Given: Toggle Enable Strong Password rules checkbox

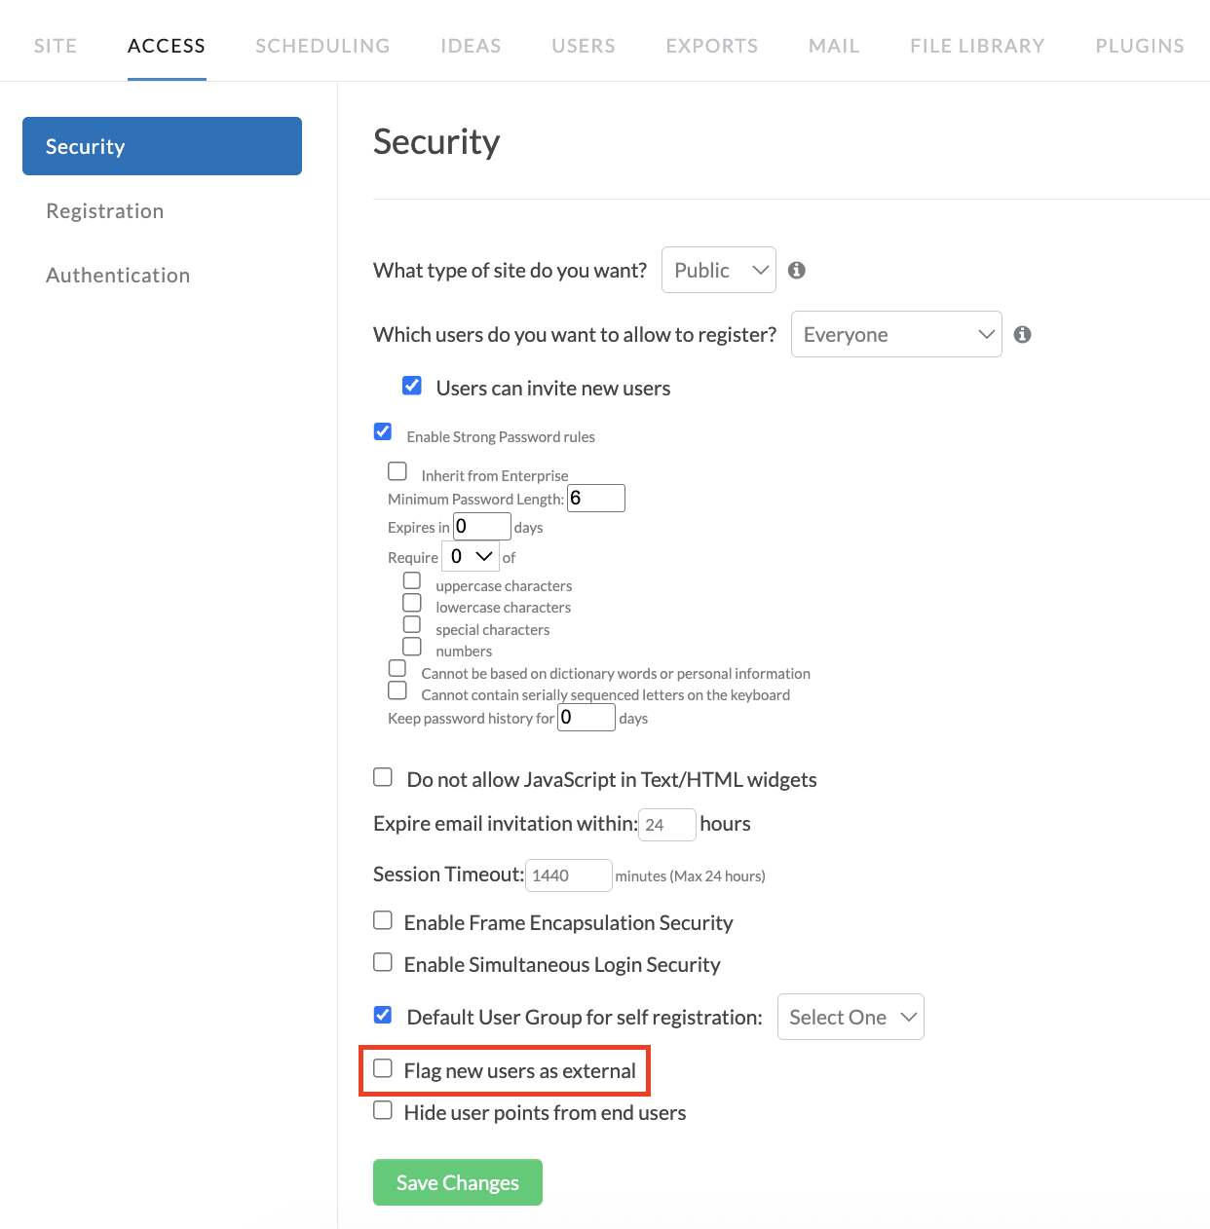Looking at the screenshot, I should tap(383, 431).
